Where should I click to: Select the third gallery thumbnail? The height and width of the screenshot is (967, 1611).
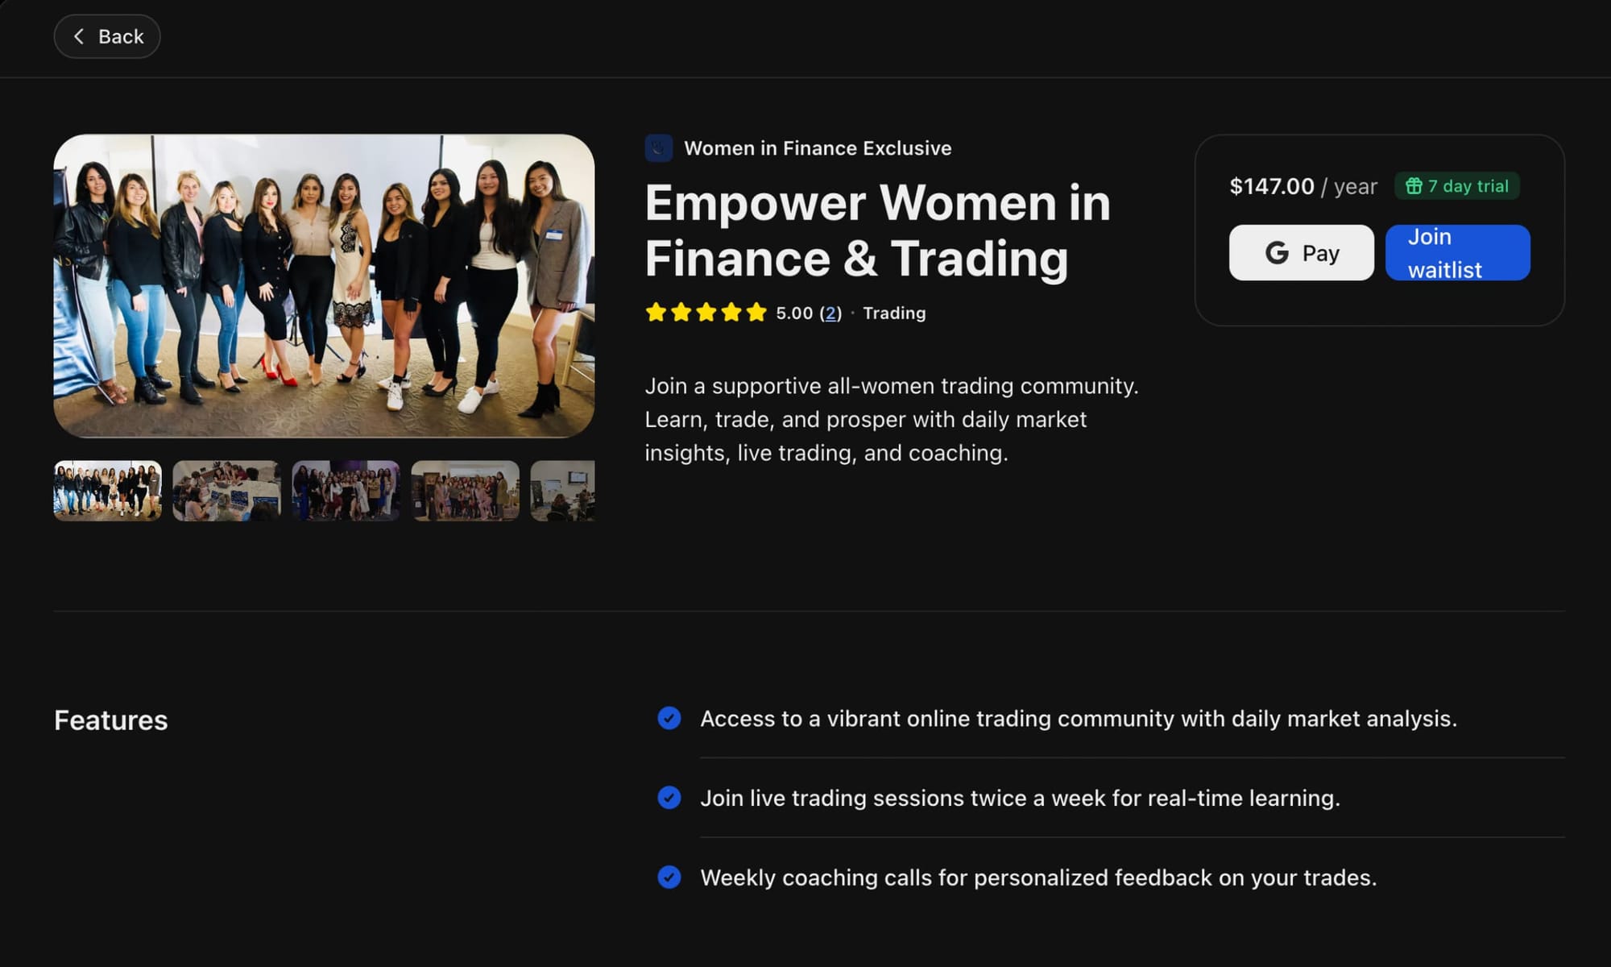[346, 491]
